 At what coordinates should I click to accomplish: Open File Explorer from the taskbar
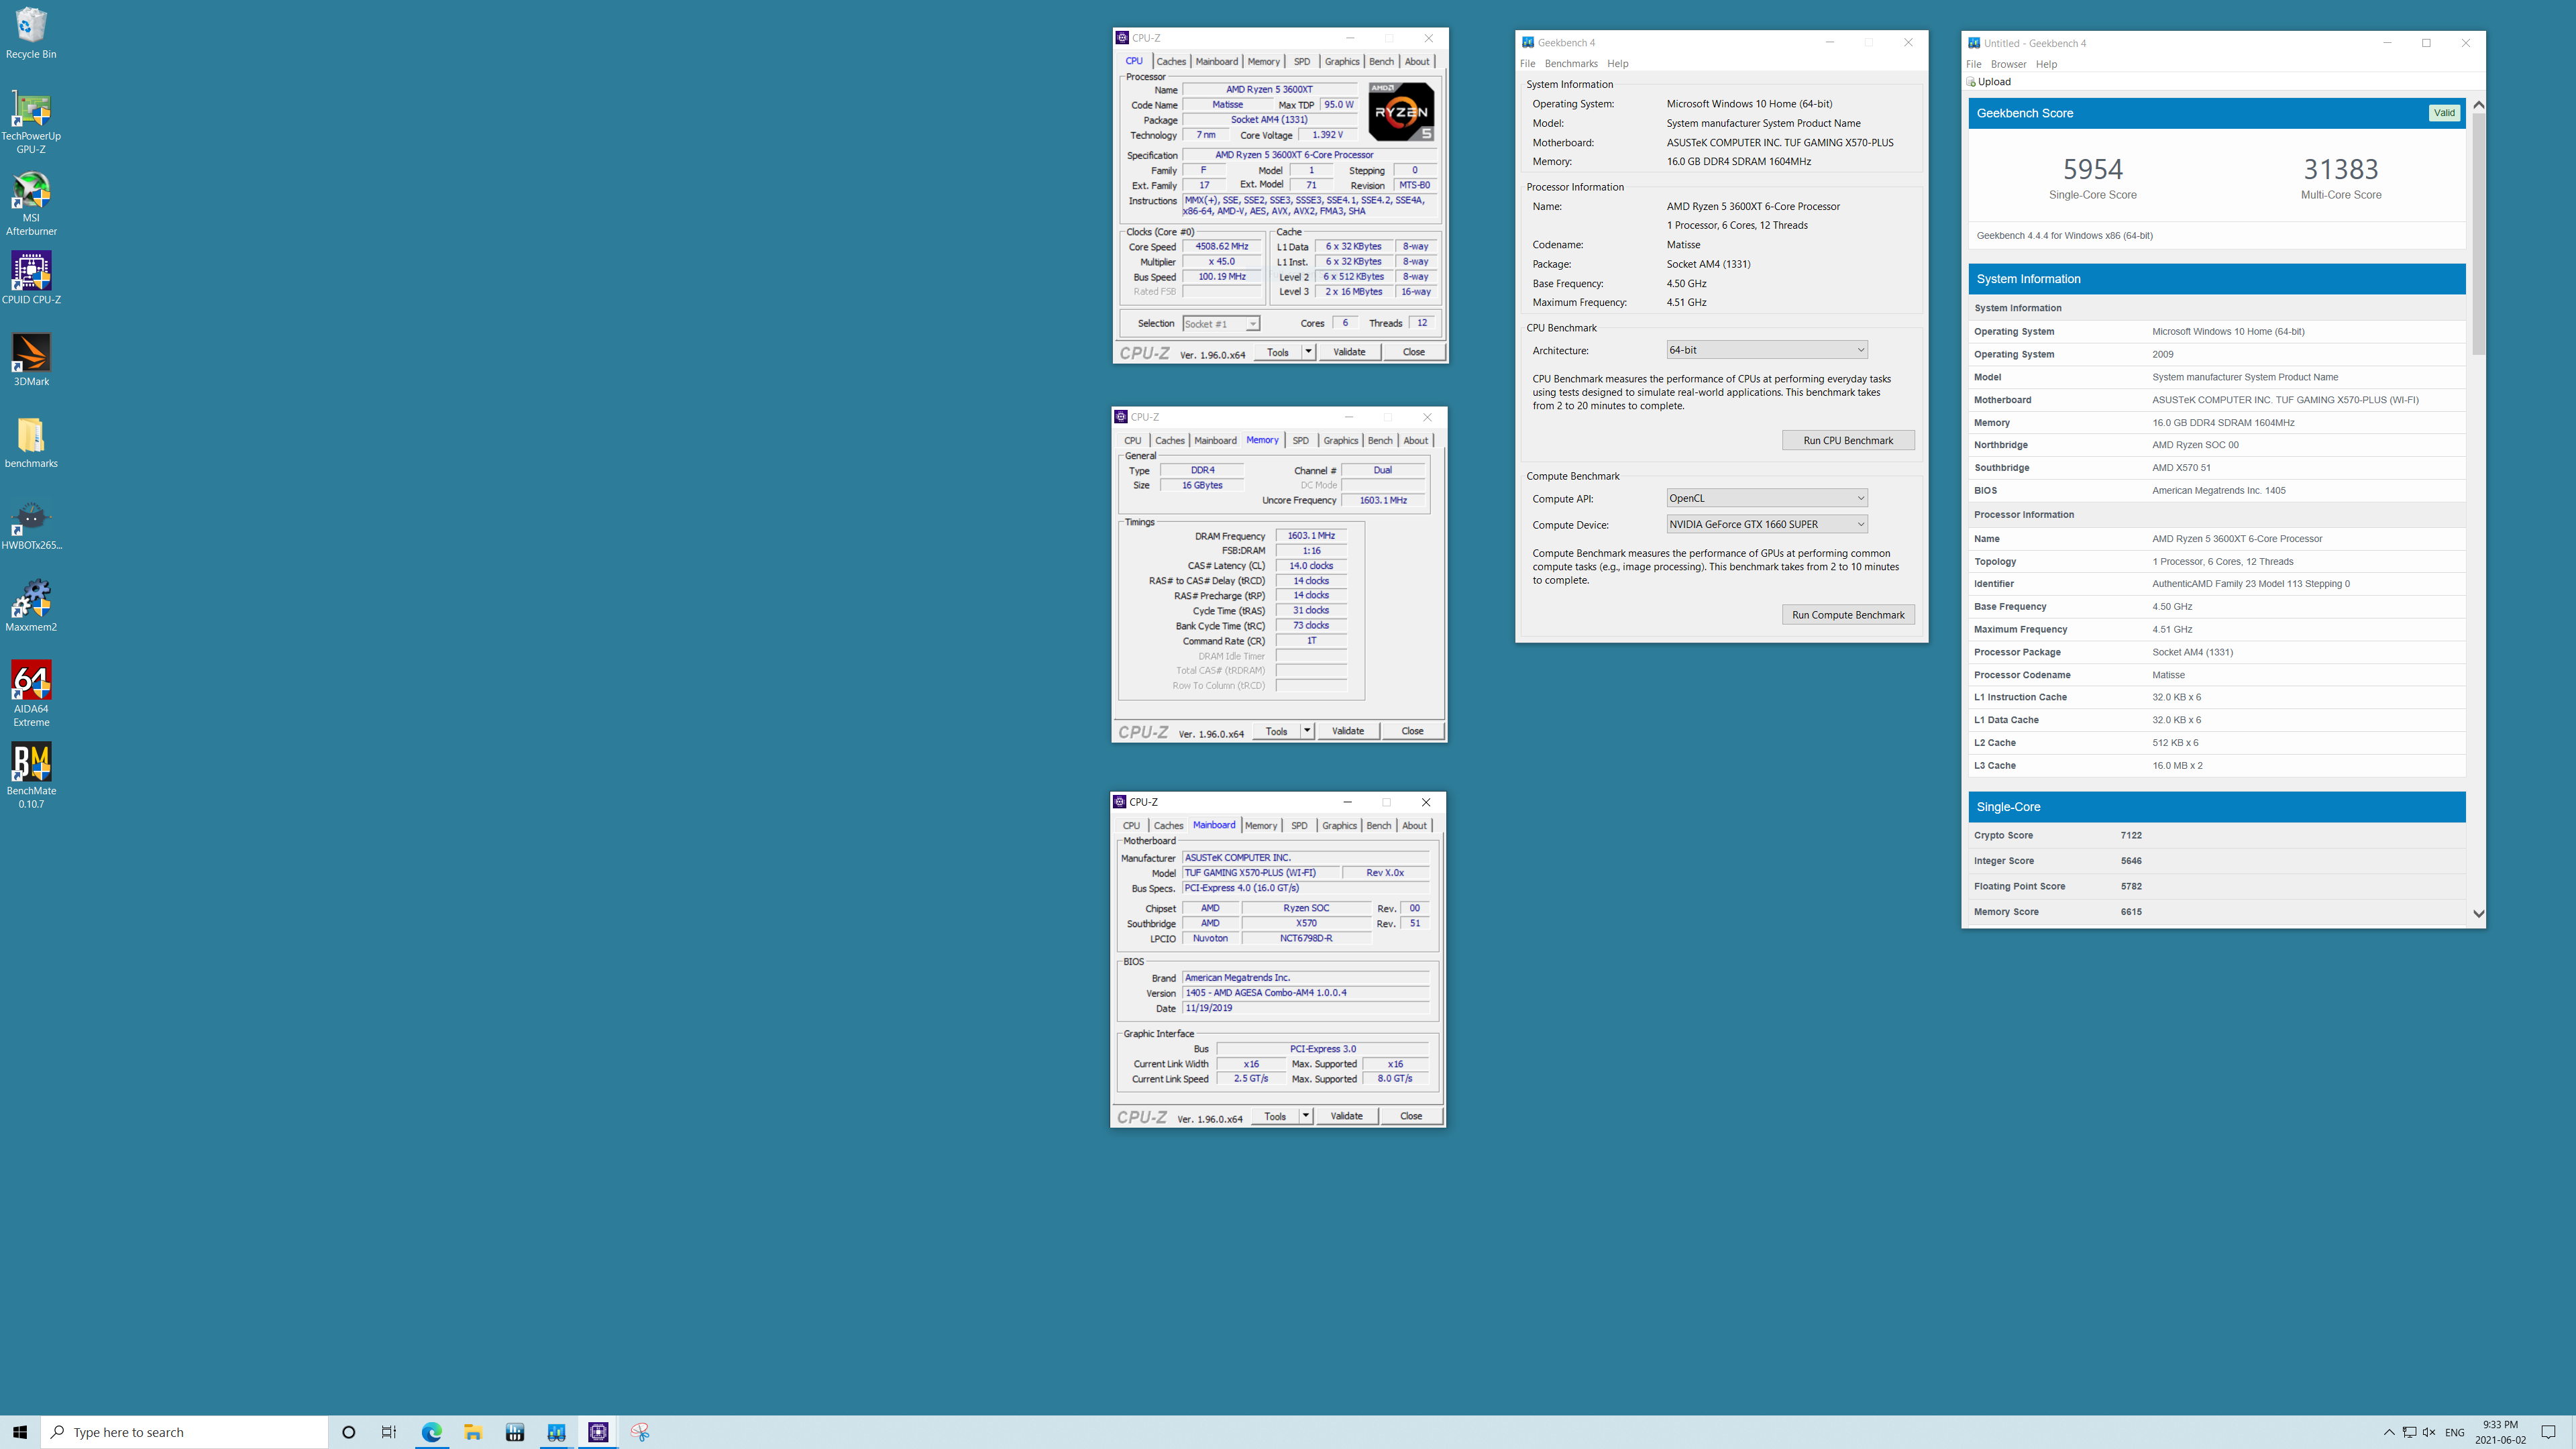tap(473, 1432)
